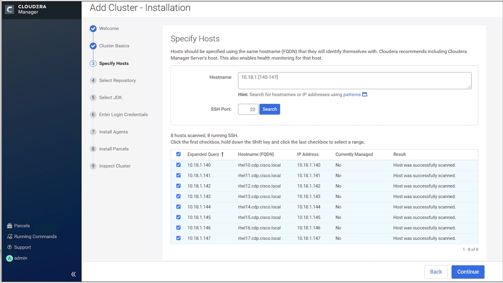Open the admin account menu
This screenshot has height=283, width=503.
(21, 258)
